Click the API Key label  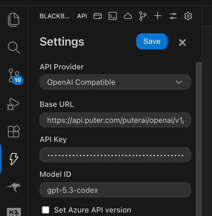pos(53,139)
